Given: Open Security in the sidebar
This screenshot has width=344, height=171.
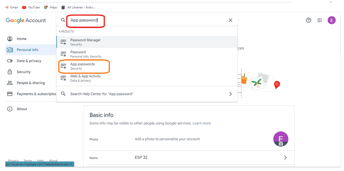Looking at the screenshot, I should click(31, 72).
